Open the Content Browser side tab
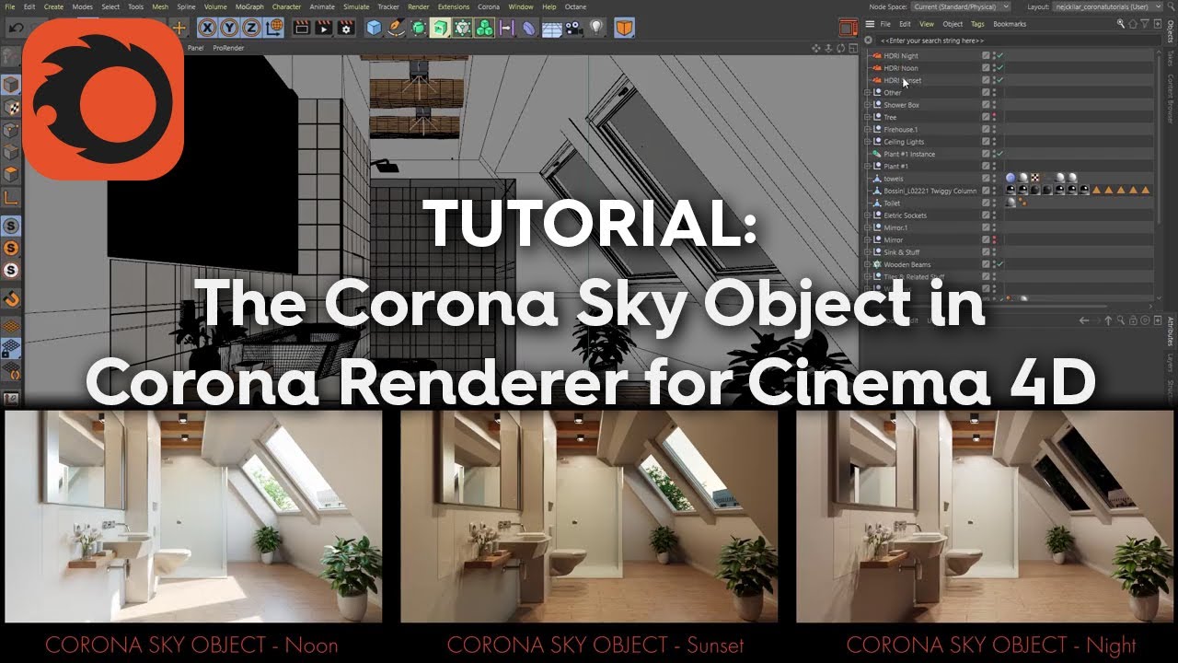Image resolution: width=1178 pixels, height=663 pixels. coord(1171,98)
